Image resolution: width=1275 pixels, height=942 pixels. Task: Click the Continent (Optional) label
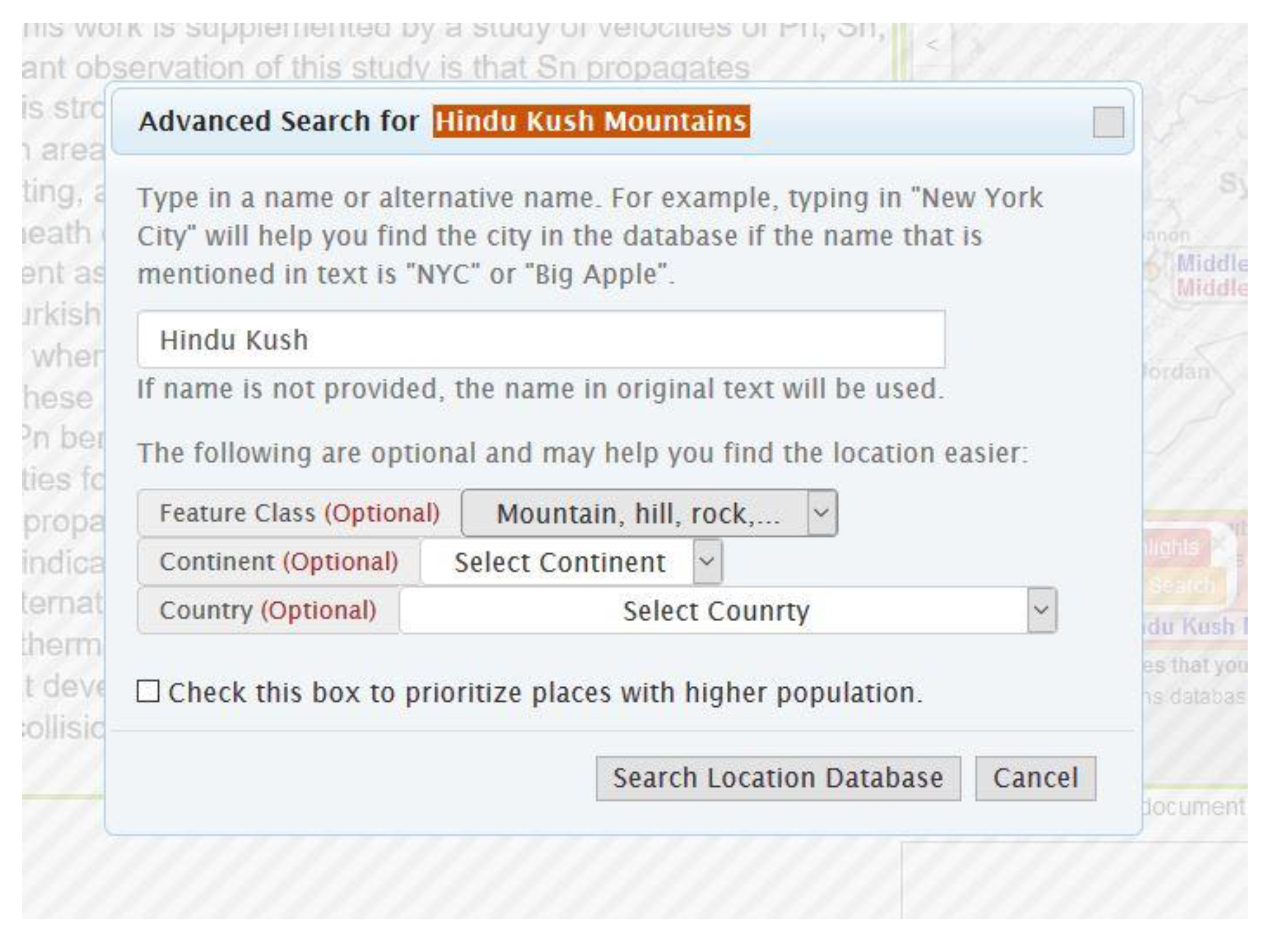click(278, 562)
